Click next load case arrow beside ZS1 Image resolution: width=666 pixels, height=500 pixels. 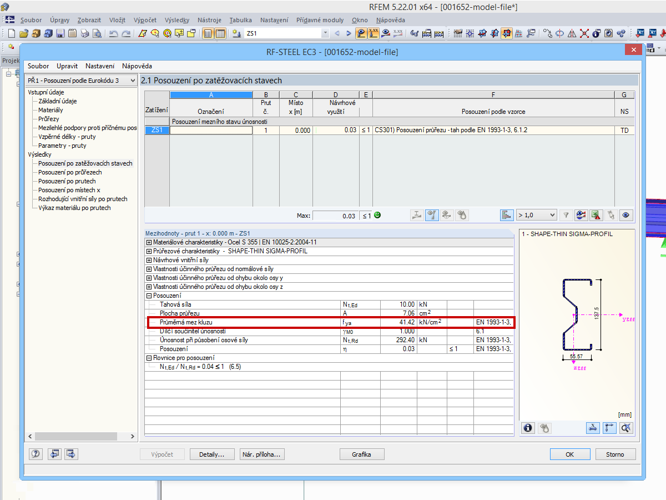(x=348, y=33)
